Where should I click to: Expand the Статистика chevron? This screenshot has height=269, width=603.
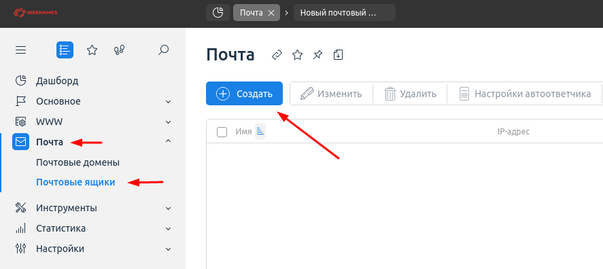tap(168, 229)
